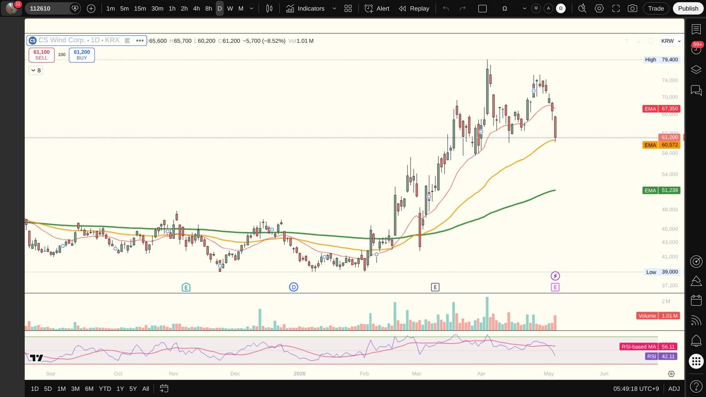Open the chats panel icon

click(x=696, y=90)
